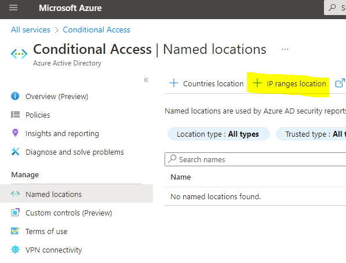Open Insights and reporting

tap(62, 133)
